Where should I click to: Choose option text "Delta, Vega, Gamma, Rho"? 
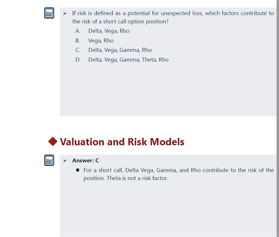[x=120, y=50]
